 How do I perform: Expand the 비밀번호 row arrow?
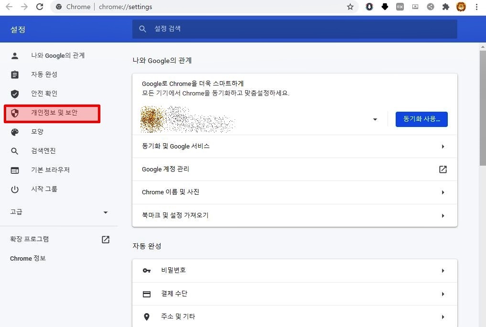(x=443, y=271)
